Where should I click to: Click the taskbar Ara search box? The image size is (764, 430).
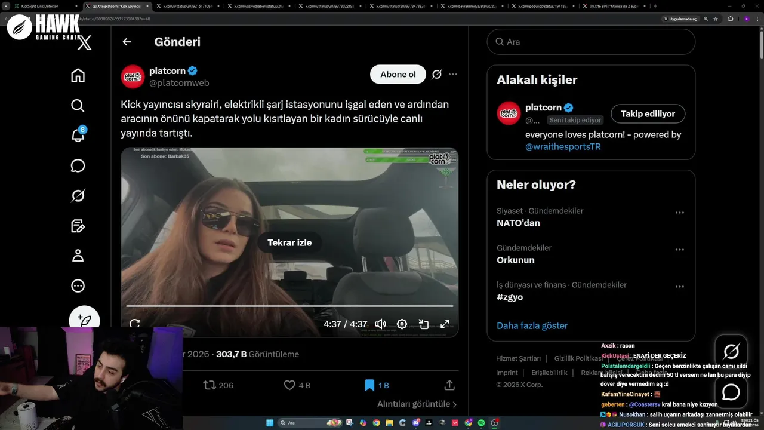[x=310, y=423]
